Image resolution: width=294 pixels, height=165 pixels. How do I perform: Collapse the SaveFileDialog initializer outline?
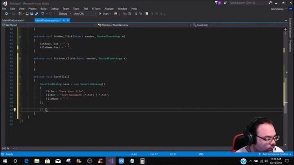point(20,84)
